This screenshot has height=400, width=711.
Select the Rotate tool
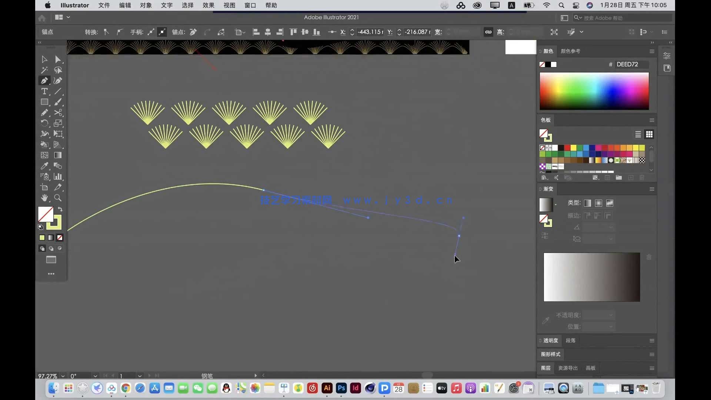44,123
